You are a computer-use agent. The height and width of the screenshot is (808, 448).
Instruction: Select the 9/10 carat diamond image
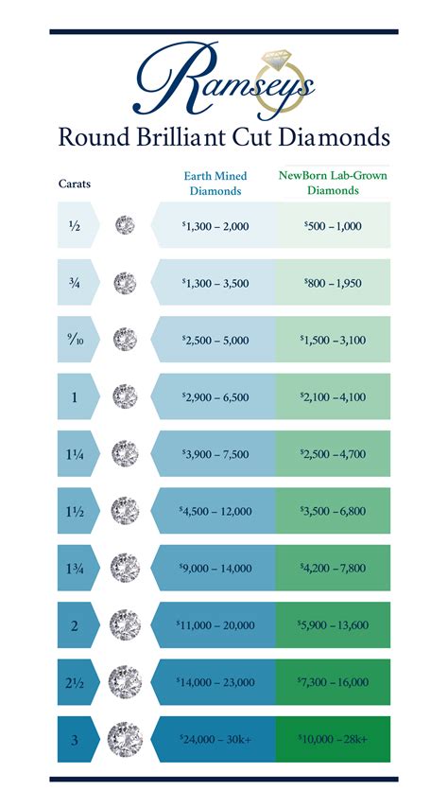coord(125,340)
